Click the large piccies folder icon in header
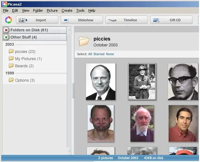The width and height of the screenshot is (200, 162). (x=84, y=41)
